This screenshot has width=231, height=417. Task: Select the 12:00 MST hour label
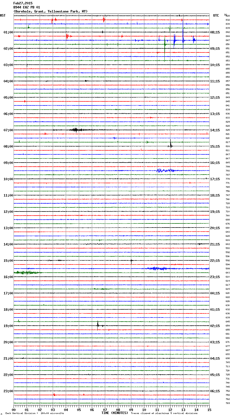pos(8,212)
